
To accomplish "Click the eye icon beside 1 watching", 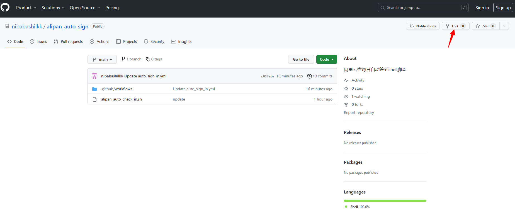I will (346, 97).
